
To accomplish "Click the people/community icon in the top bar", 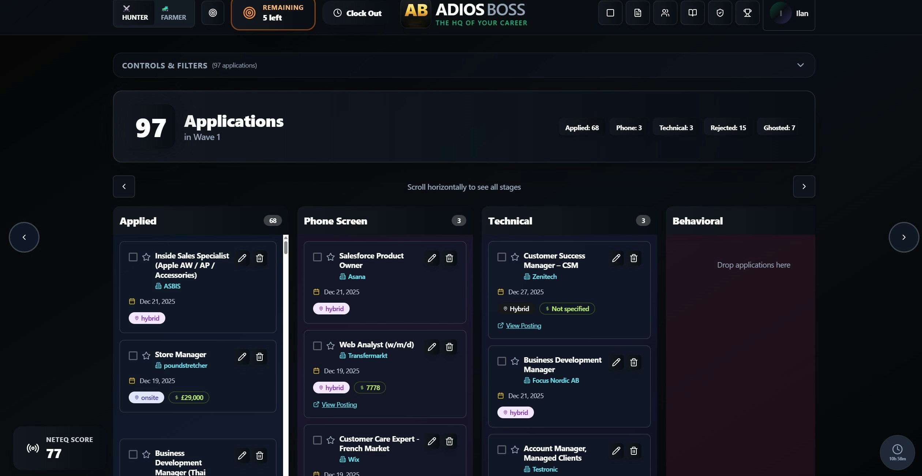I will pos(665,13).
